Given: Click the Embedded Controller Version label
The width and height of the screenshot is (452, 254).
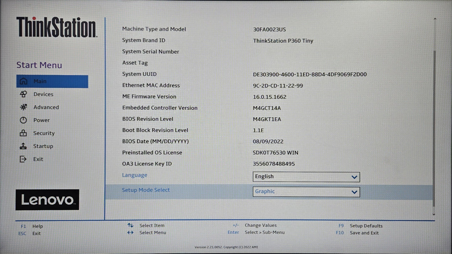Looking at the screenshot, I should tap(160, 108).
